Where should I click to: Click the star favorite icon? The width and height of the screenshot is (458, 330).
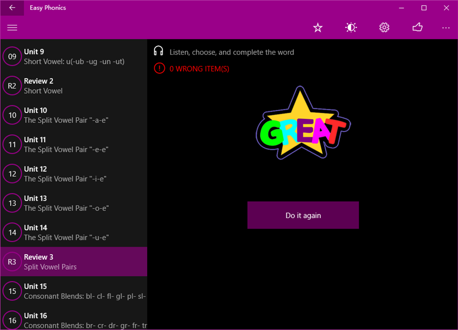pos(317,27)
